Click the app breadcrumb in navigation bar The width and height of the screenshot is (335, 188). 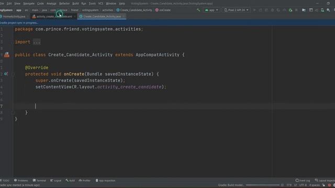(19, 10)
